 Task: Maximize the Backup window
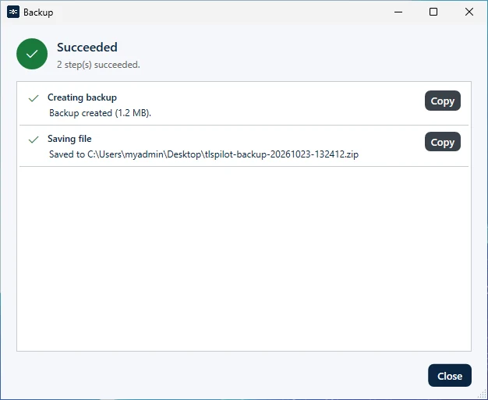tap(433, 12)
